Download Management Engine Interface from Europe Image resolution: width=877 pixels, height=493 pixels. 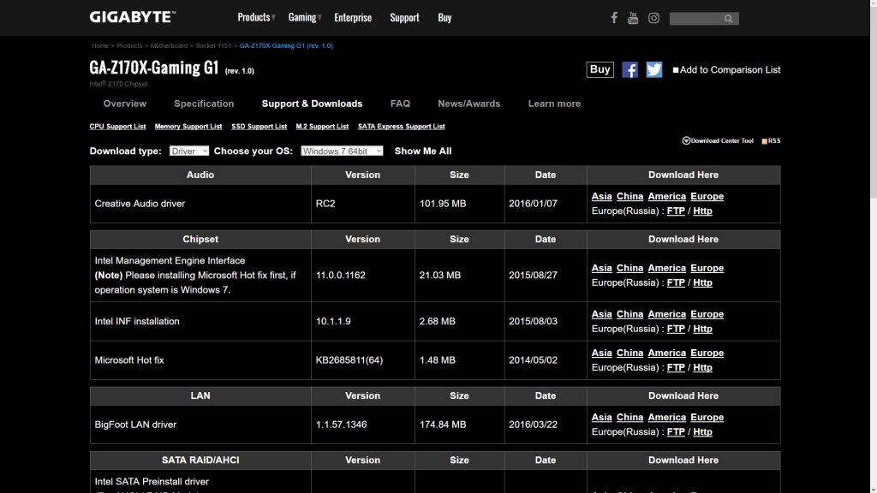tap(707, 268)
